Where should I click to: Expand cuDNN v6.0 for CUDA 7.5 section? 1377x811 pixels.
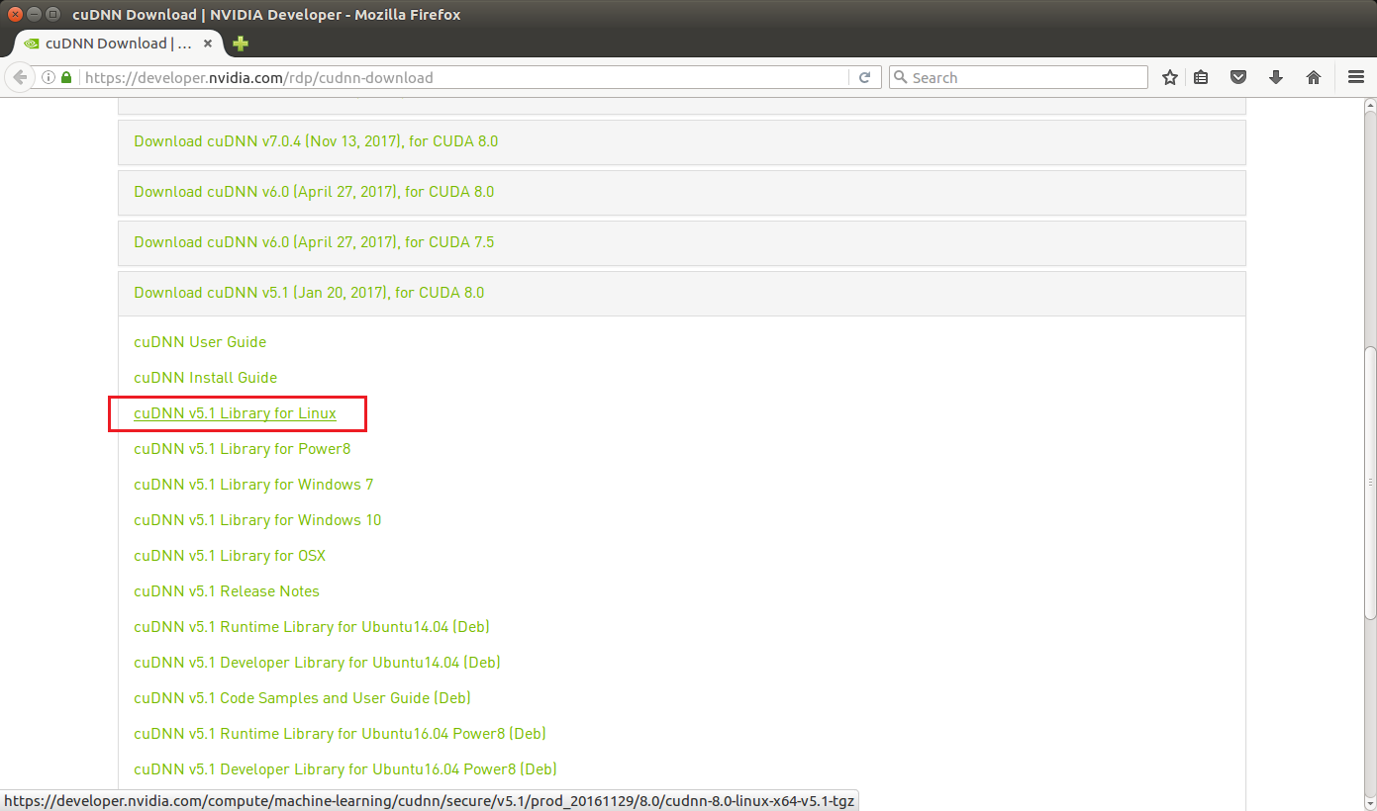click(x=314, y=242)
